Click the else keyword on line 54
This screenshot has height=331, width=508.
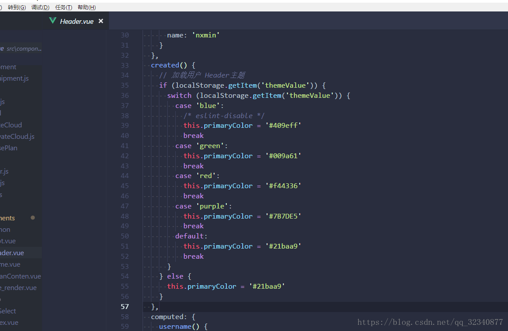pos(175,276)
